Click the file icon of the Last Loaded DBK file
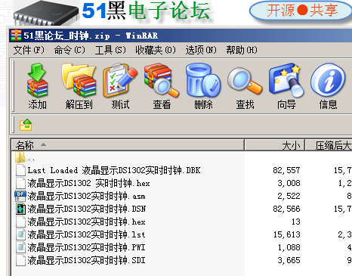352x276 pixels. (x=20, y=170)
